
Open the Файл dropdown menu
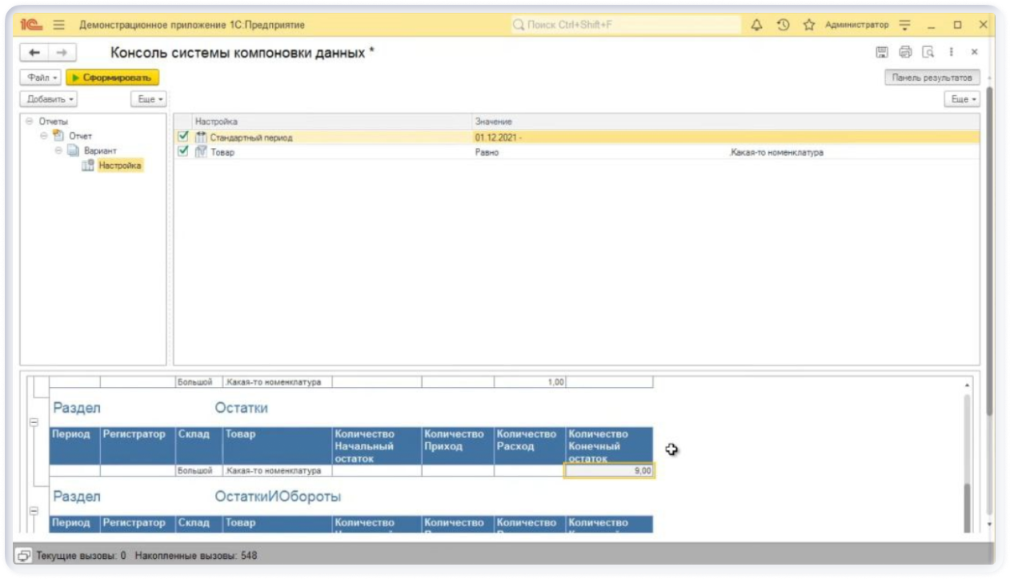point(40,78)
